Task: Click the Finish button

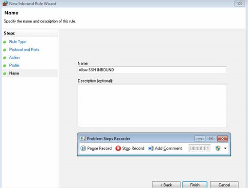Action: coord(195,185)
